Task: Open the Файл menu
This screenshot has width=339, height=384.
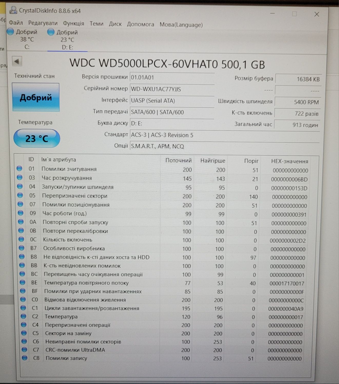Action: point(16,23)
